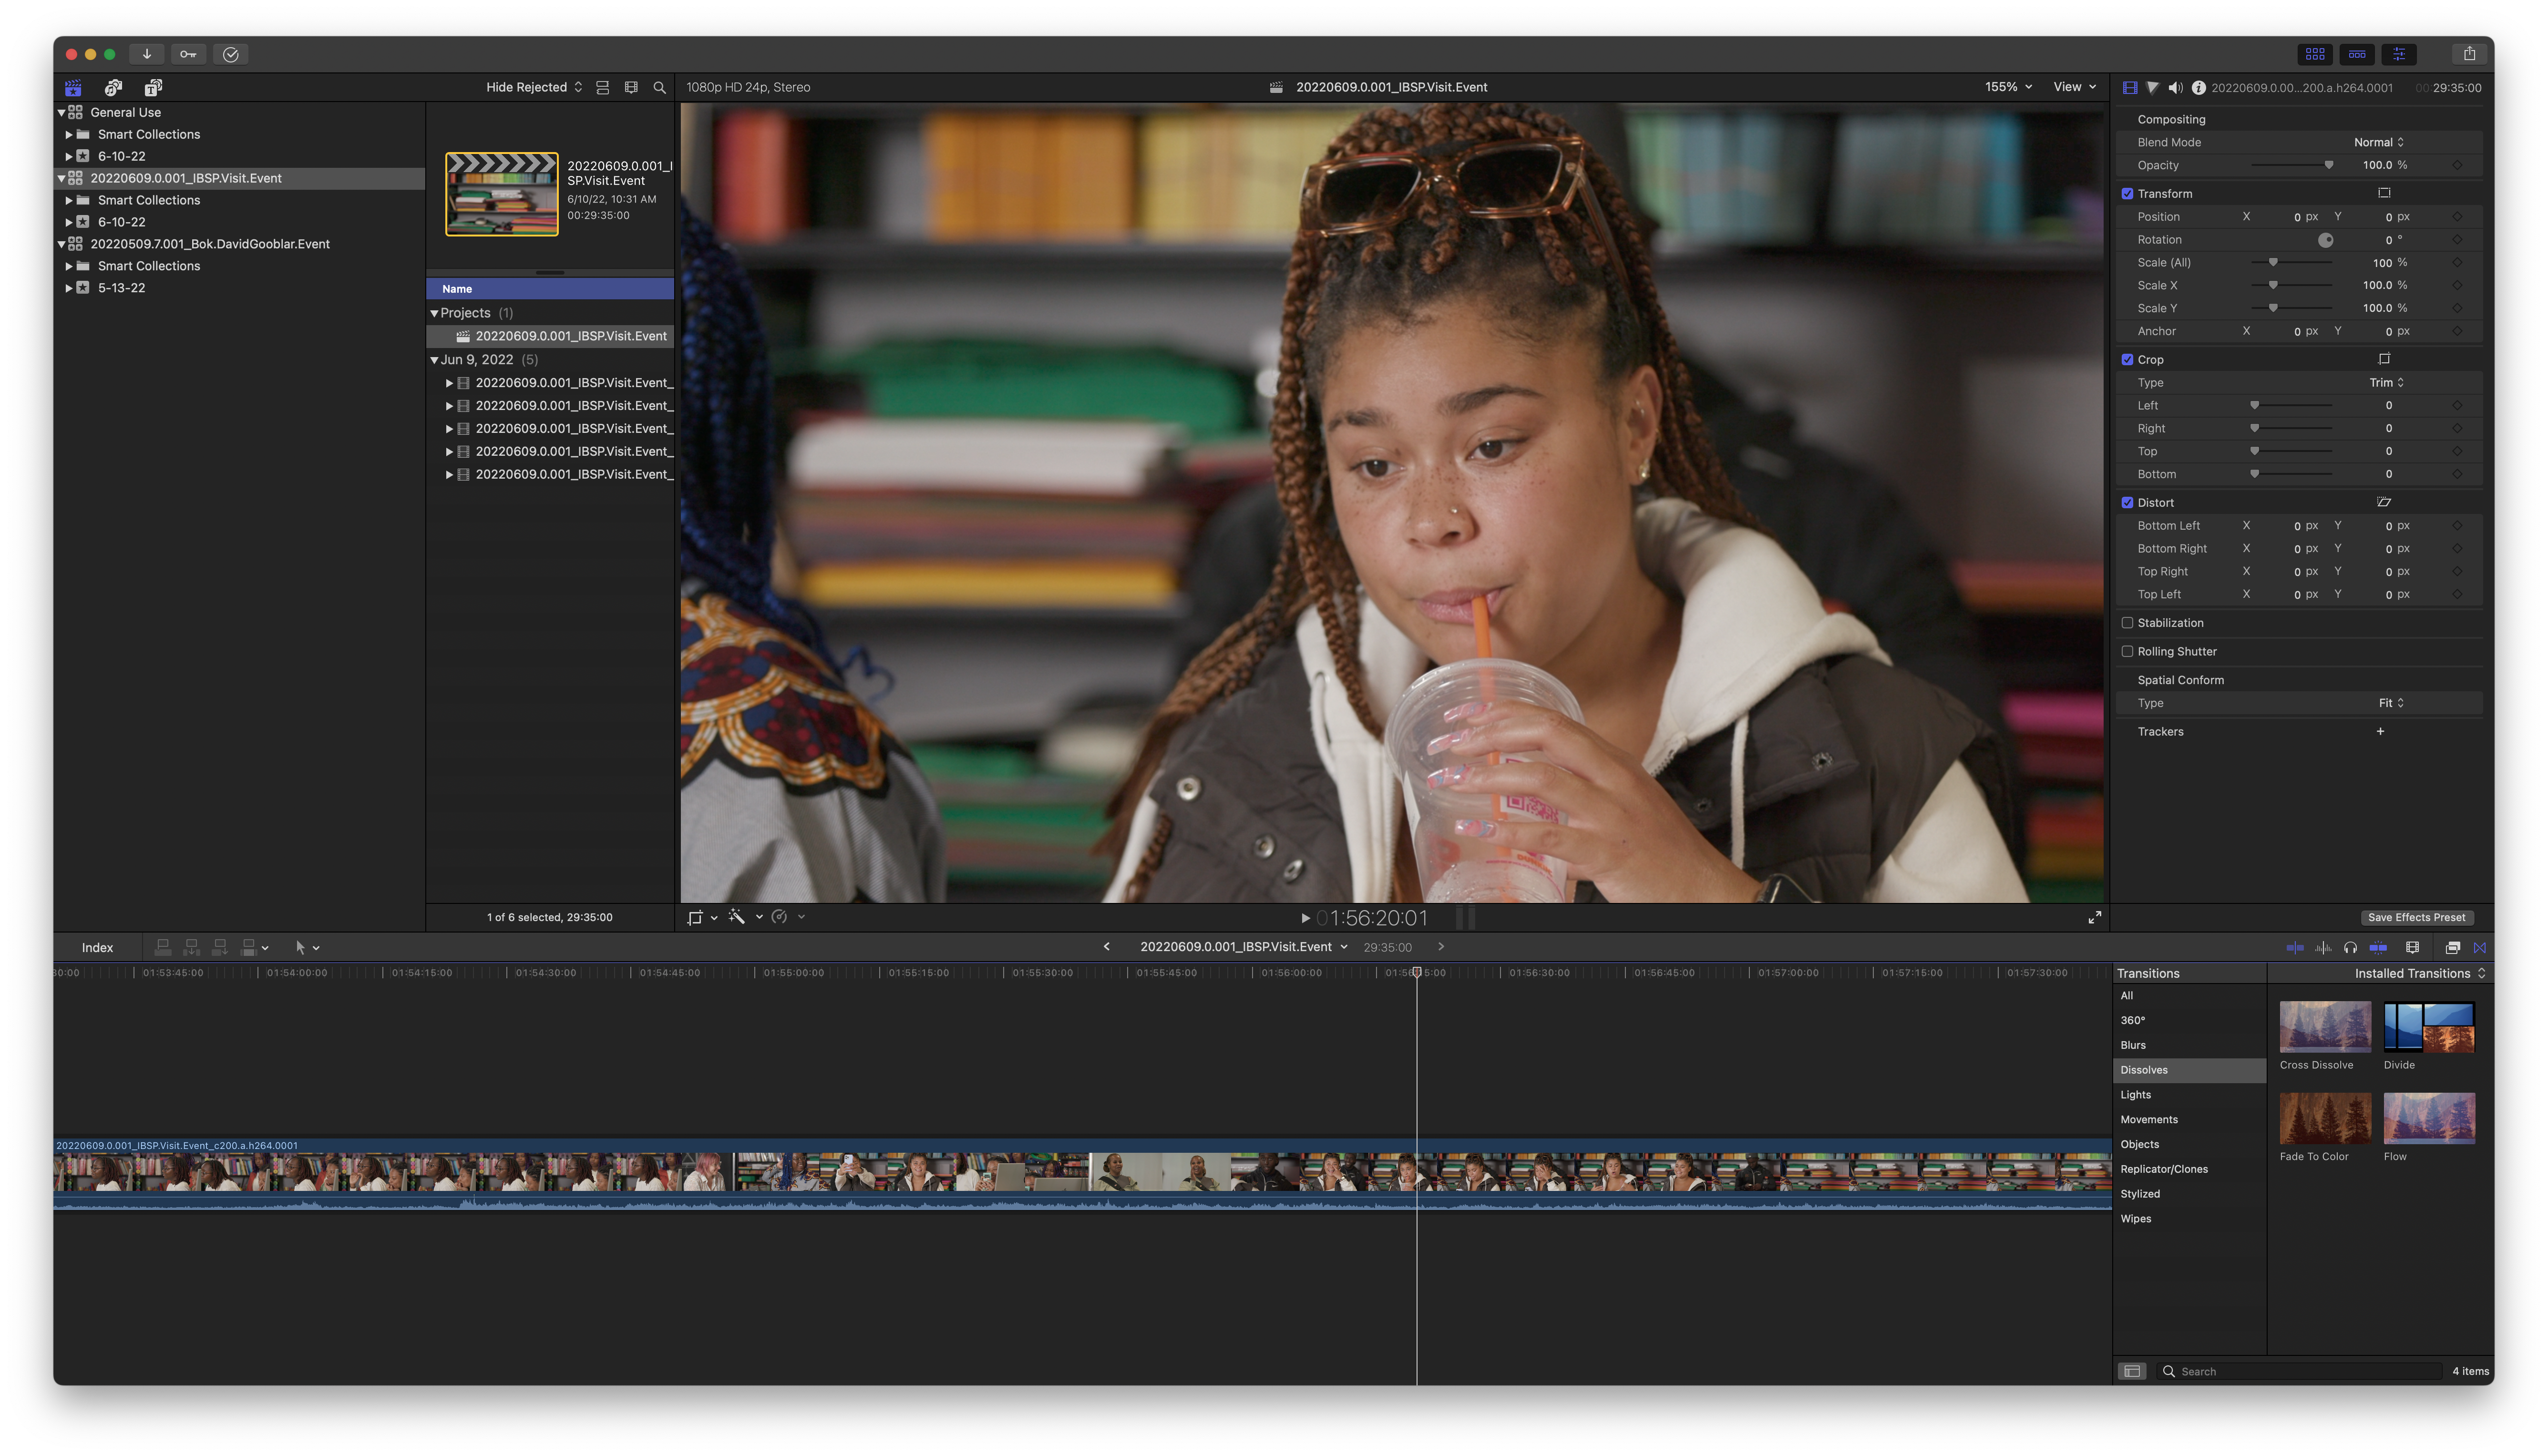Uncheck the Transform checkbox

tap(2127, 194)
